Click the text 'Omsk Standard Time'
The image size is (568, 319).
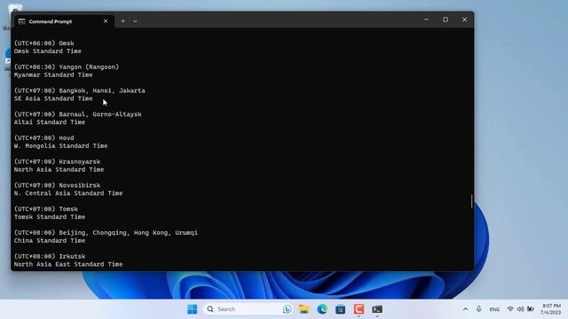click(47, 51)
